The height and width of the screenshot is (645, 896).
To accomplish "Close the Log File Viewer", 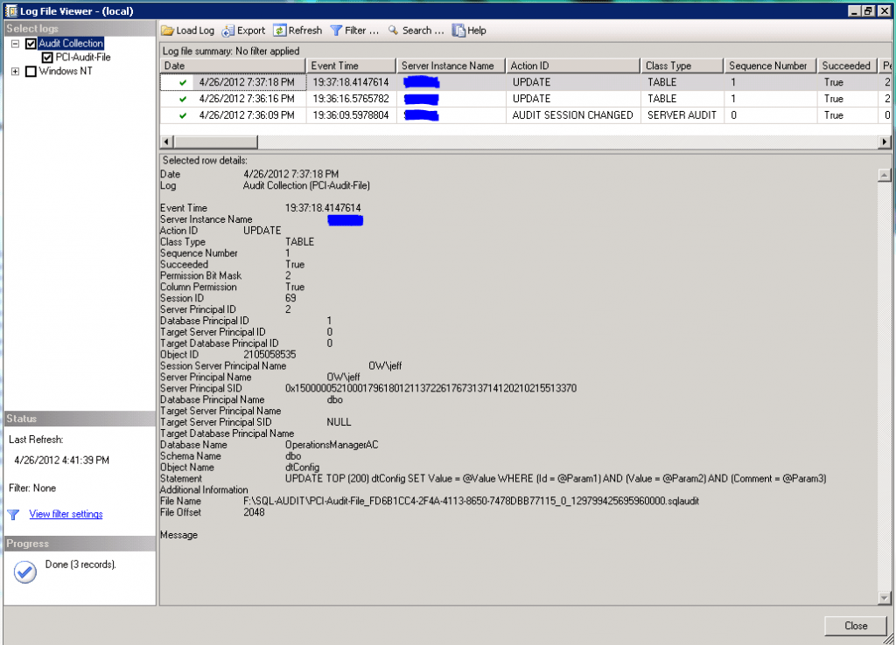I will [x=855, y=625].
